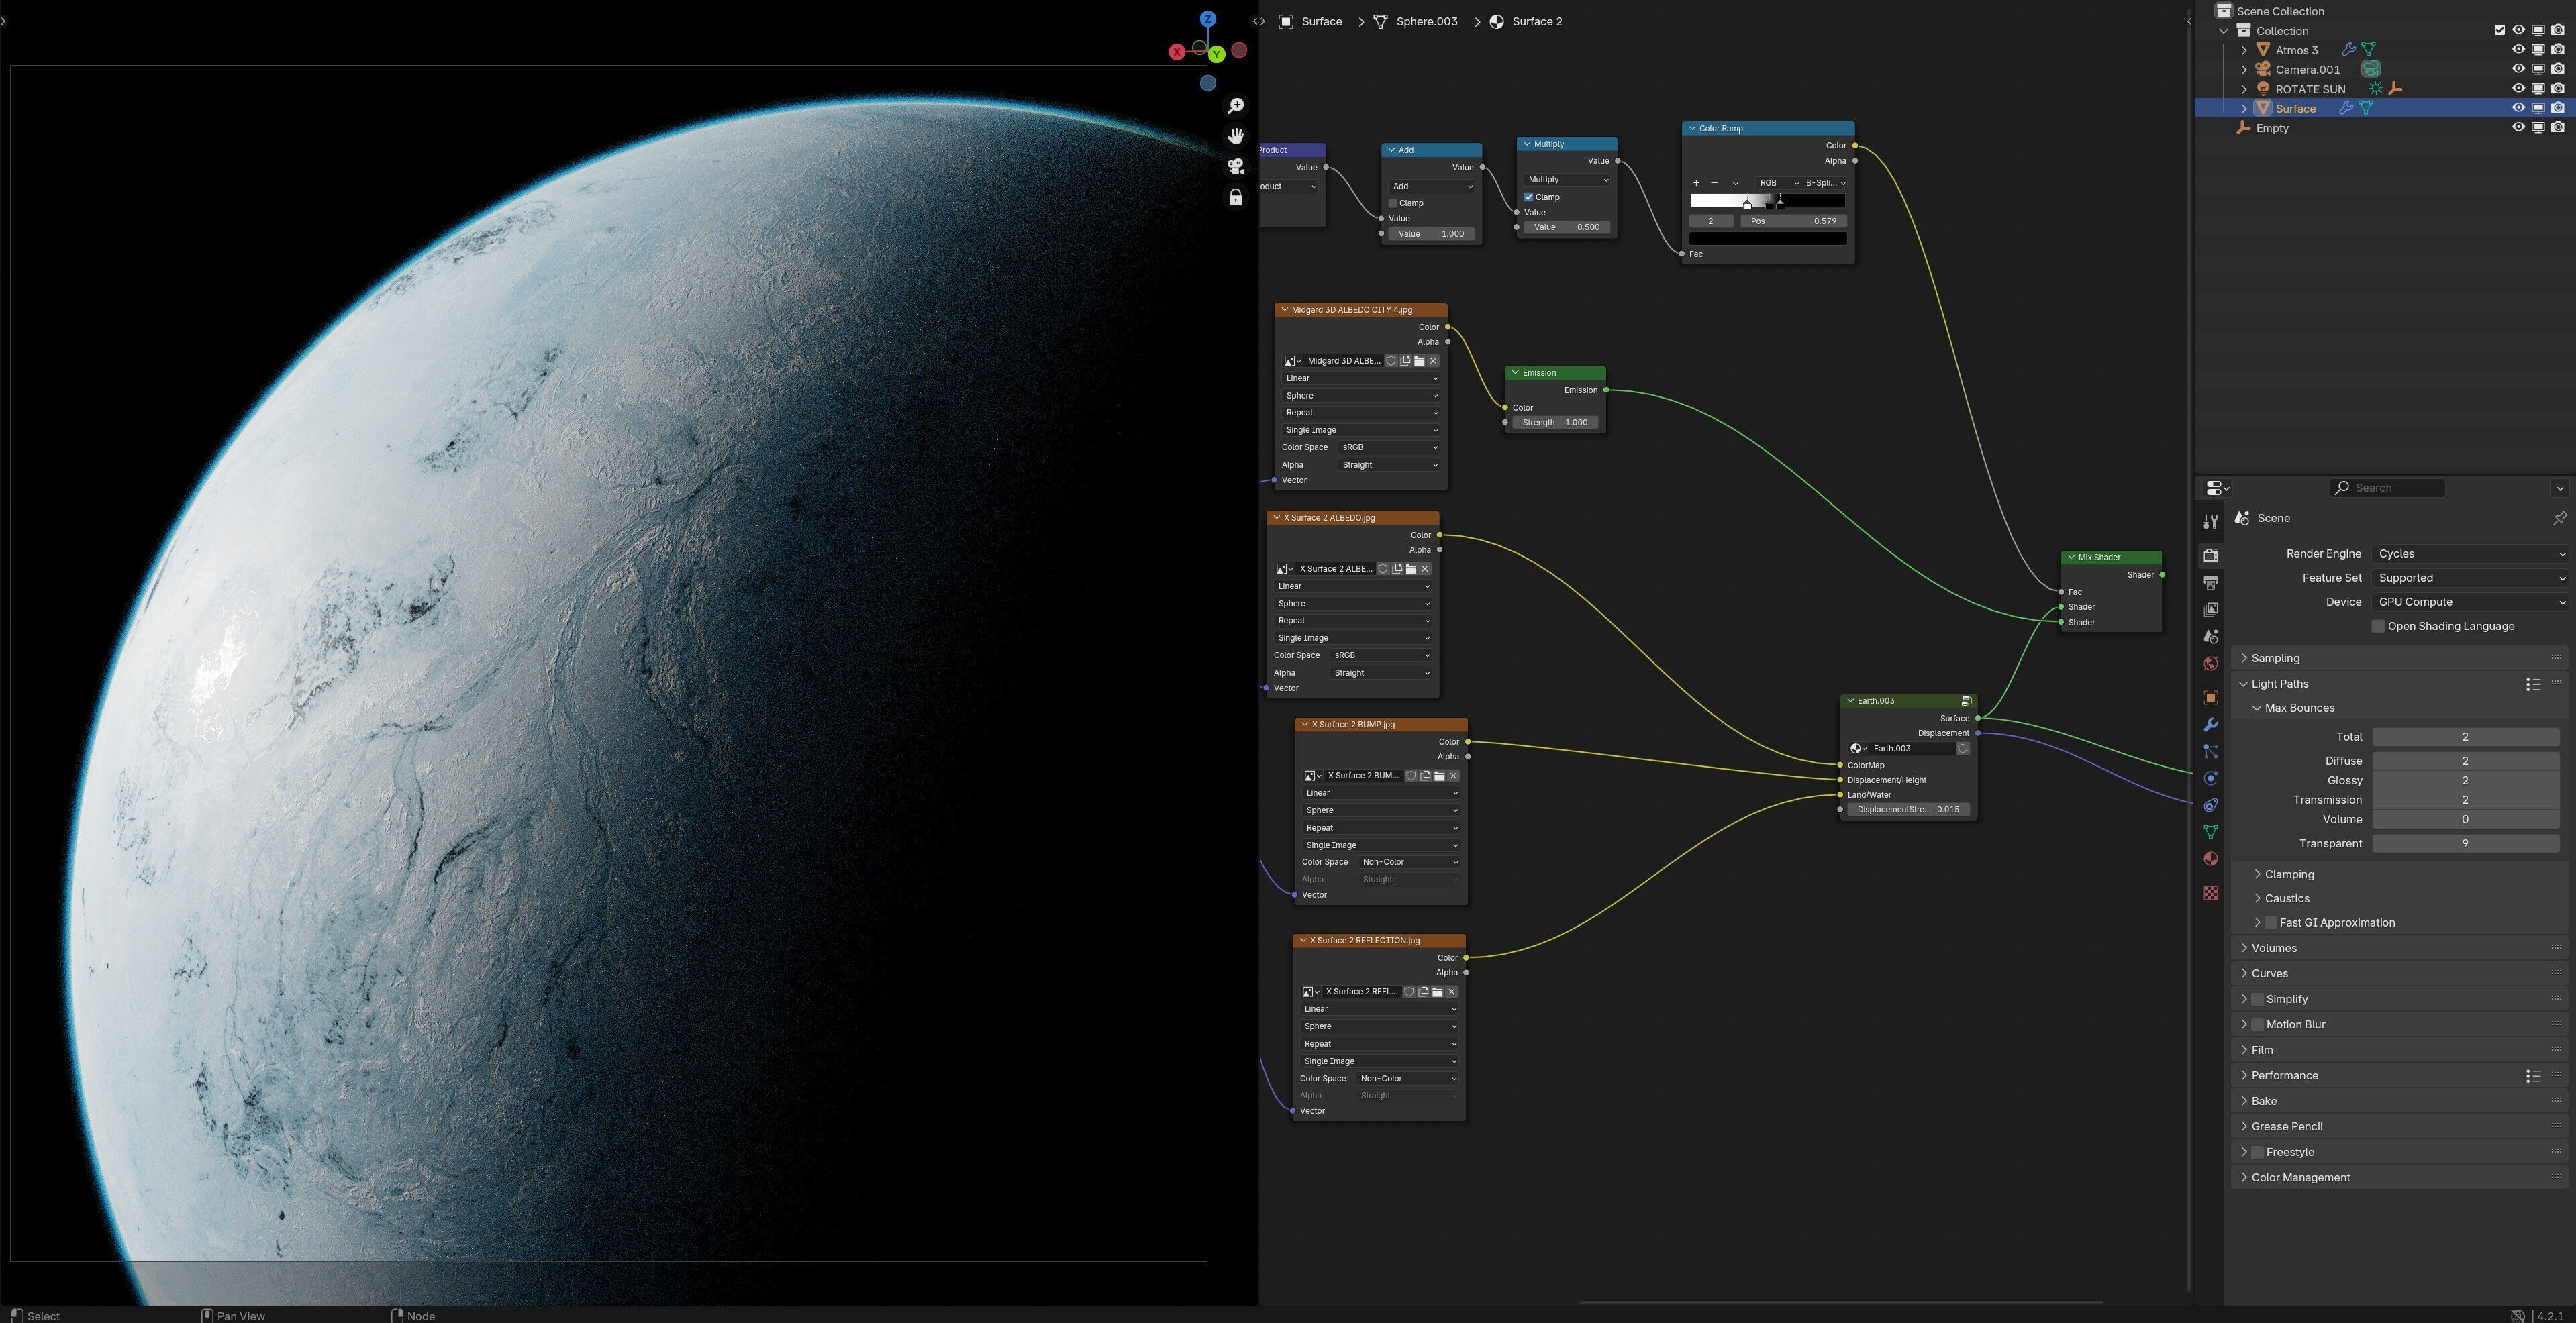
Task: Open the Particles properties tab
Action: pyautogui.click(x=2210, y=751)
